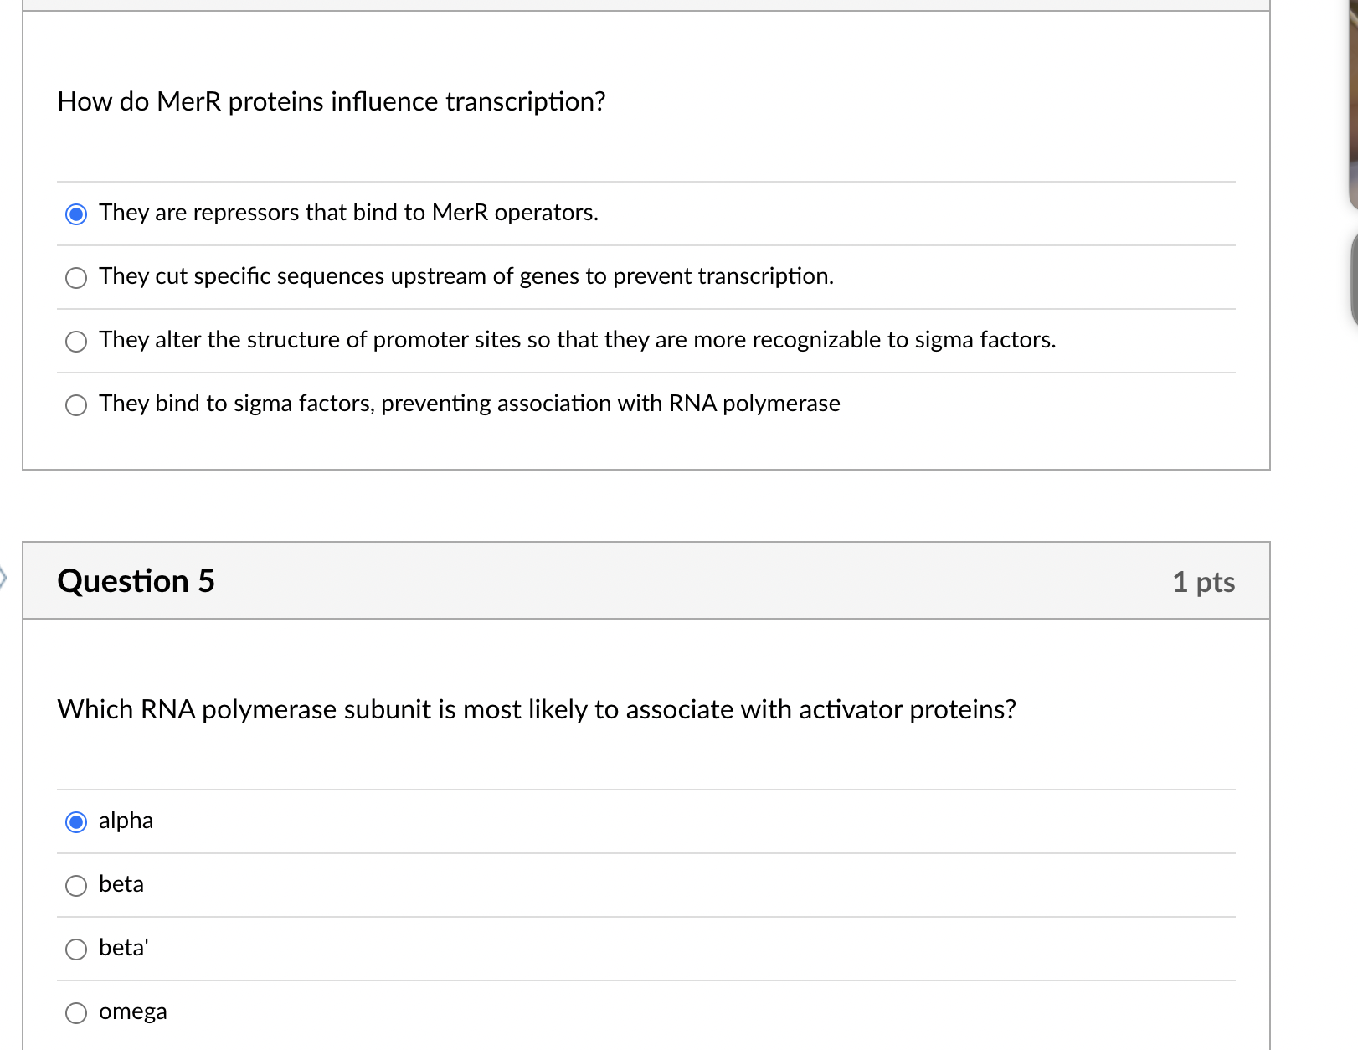This screenshot has height=1050, width=1358.
Task: Choose 'They alter the structure of promoter sites' answer
Action: pos(76,341)
